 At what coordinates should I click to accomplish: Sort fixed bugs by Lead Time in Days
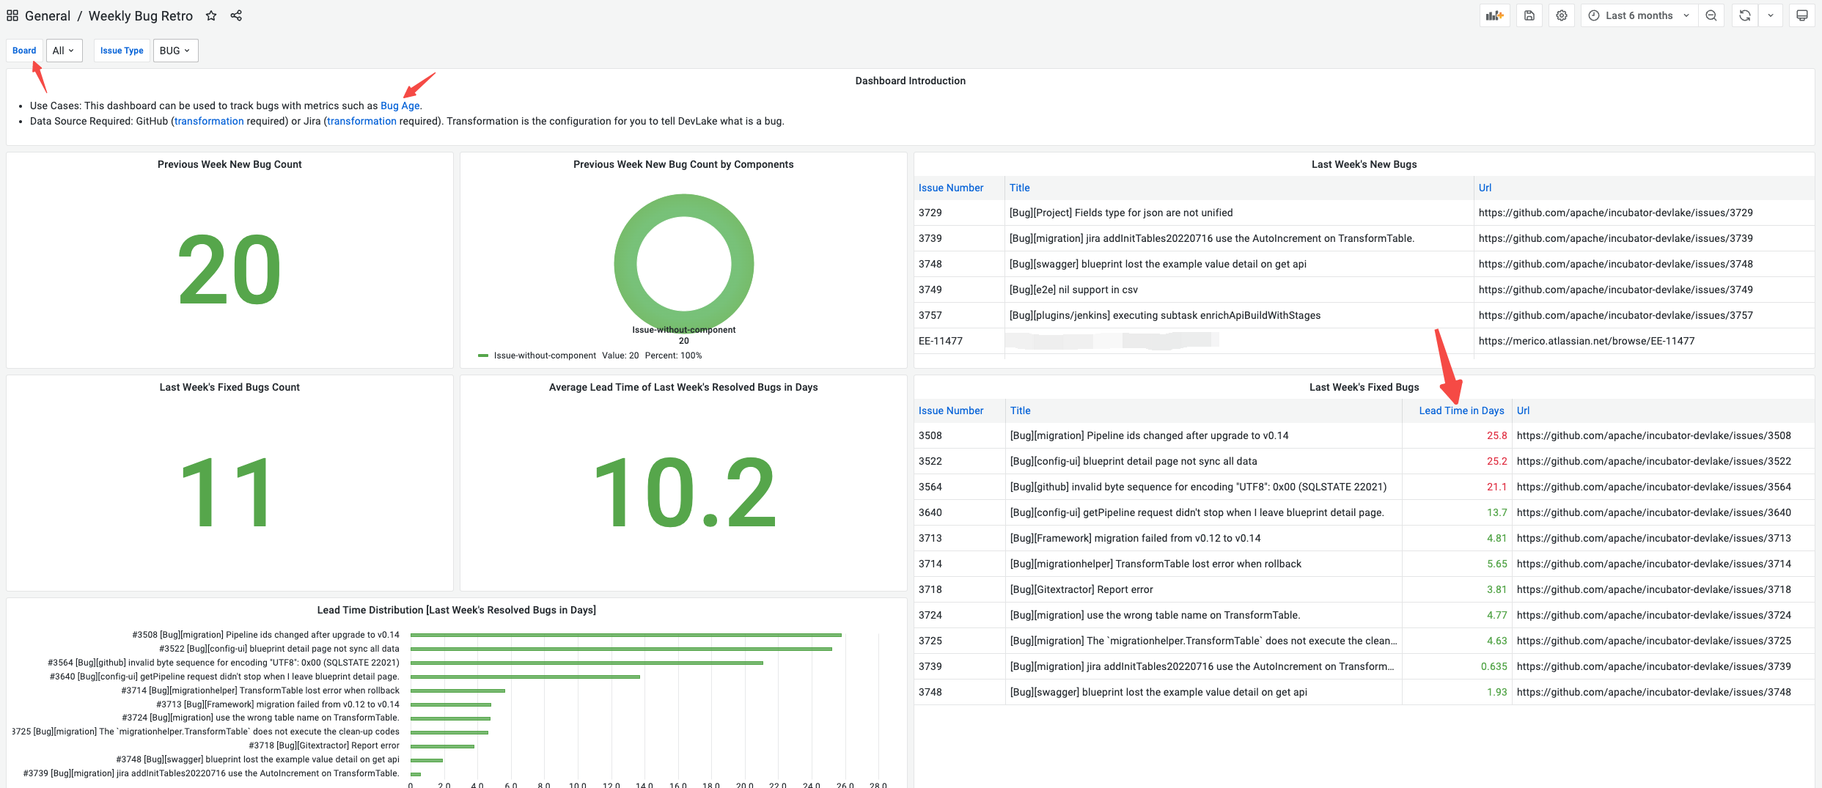coord(1461,410)
